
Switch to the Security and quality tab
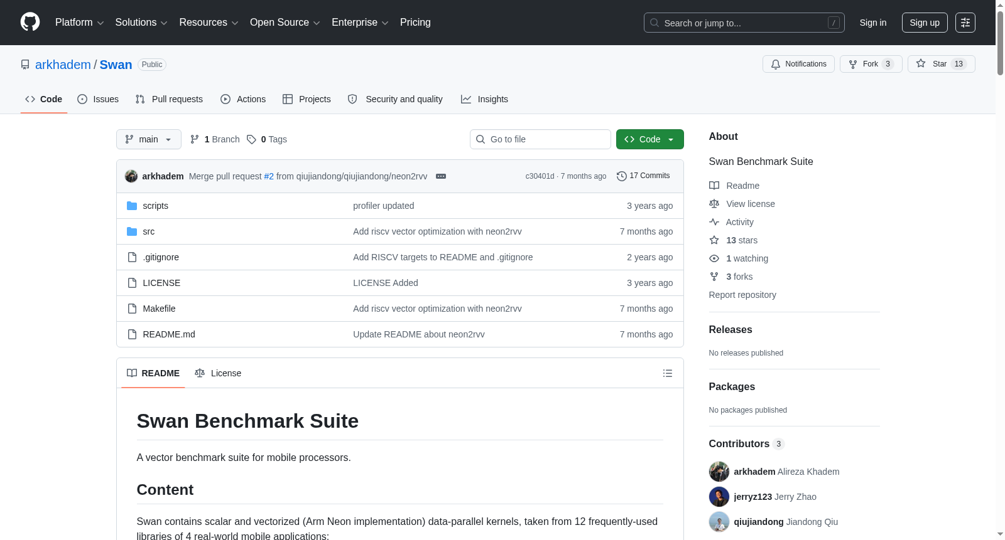pos(395,99)
